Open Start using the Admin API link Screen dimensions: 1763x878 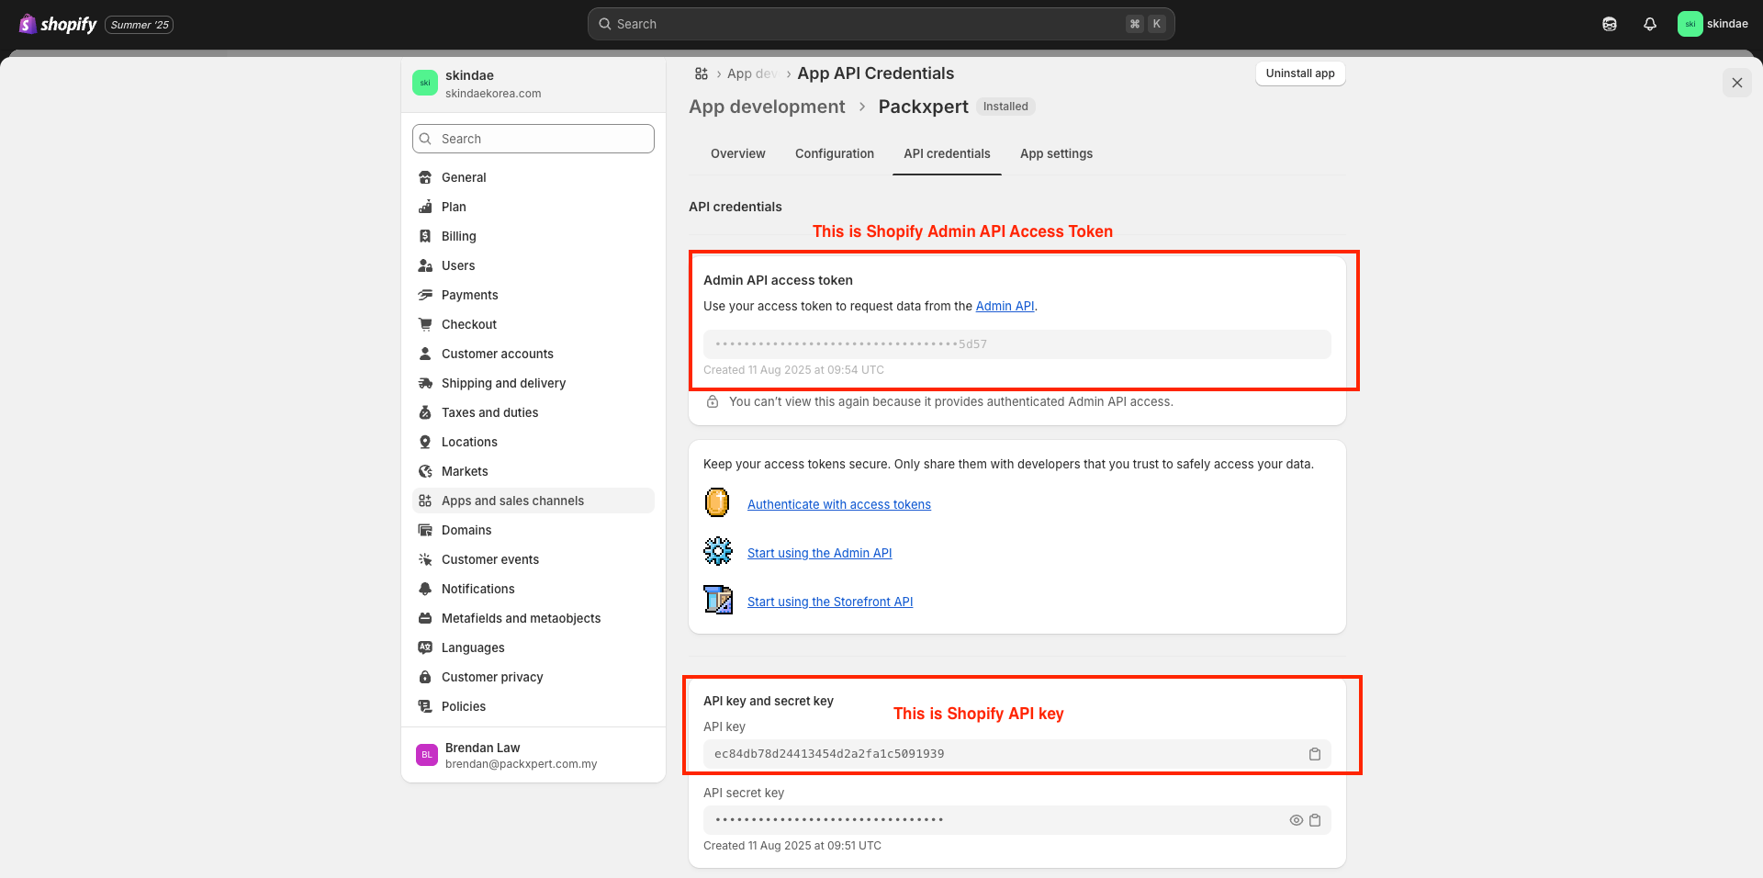(x=819, y=553)
